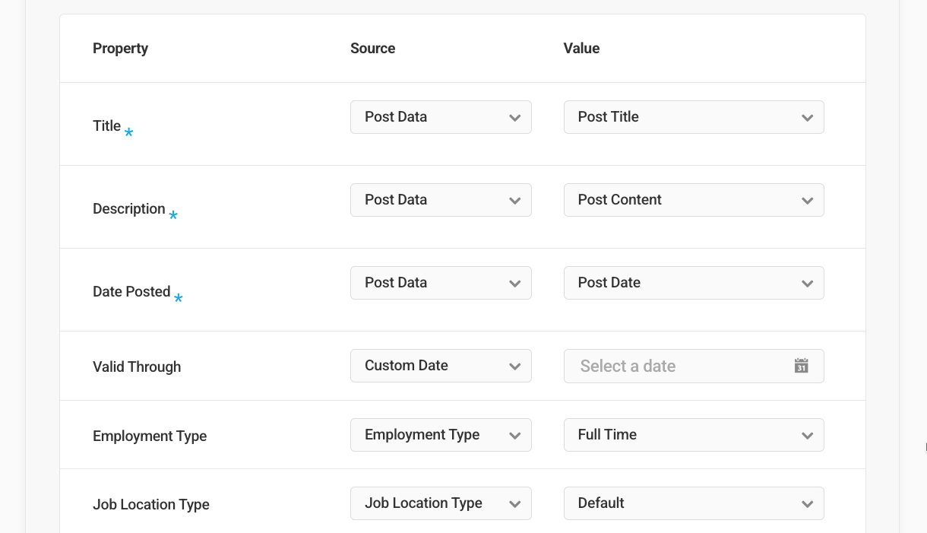
Task: Click the chevron on the Post Content dropdown
Action: coord(808,200)
